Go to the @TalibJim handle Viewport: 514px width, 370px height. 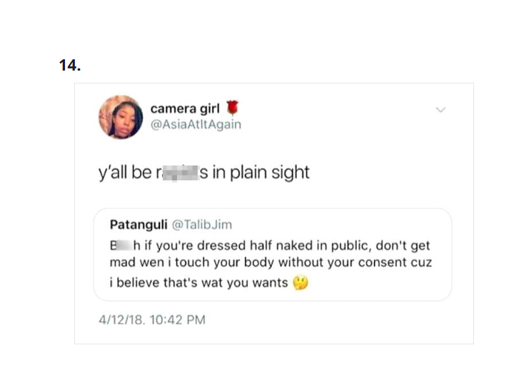[x=202, y=225]
